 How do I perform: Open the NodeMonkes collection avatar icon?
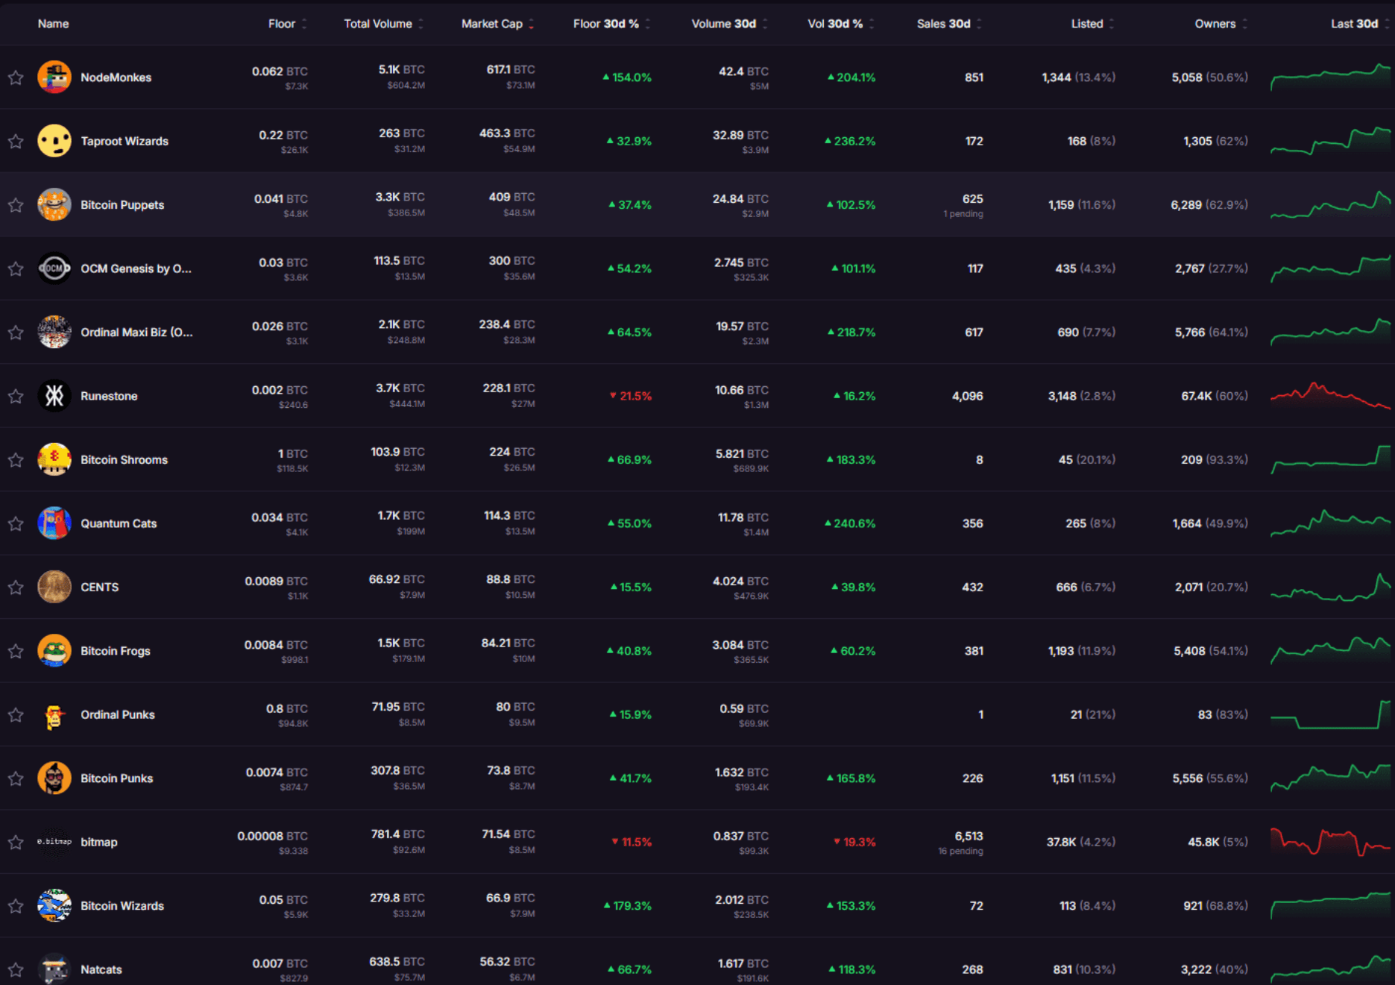pyautogui.click(x=54, y=78)
